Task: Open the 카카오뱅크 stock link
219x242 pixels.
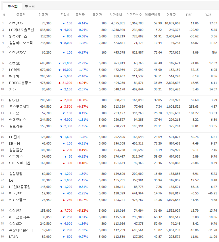Action: (x=18, y=200)
